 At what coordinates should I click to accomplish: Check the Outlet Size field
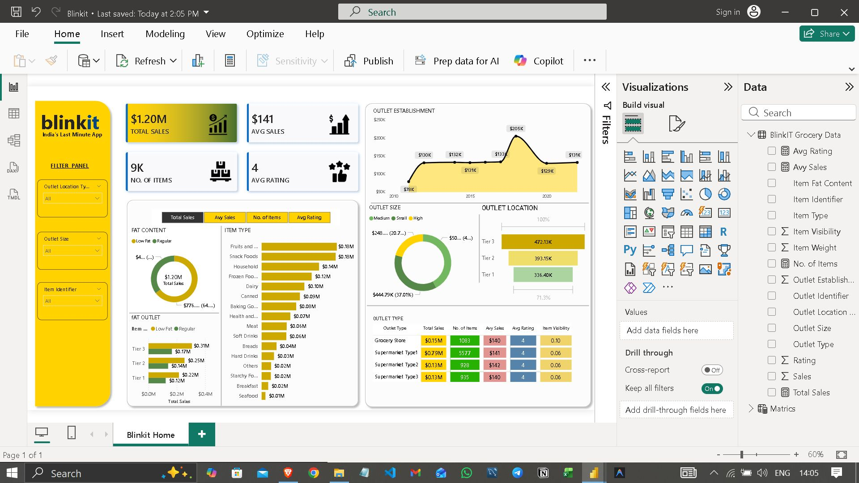[772, 328]
